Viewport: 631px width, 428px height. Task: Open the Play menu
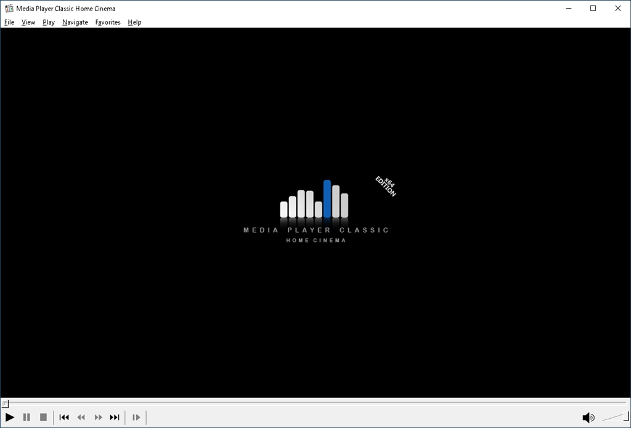point(49,22)
